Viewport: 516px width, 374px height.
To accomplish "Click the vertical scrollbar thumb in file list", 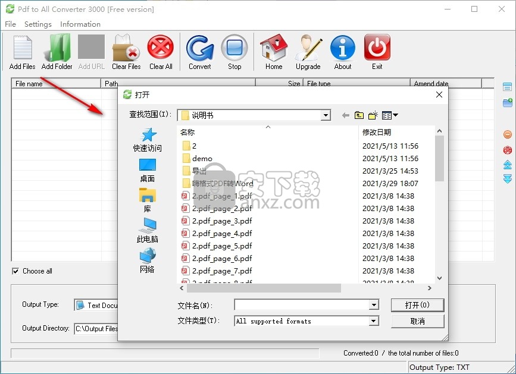I will [x=439, y=158].
